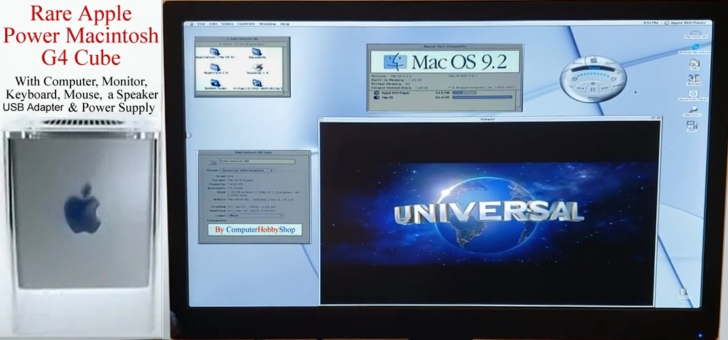This screenshot has width=728, height=340.
Task: Open the SoundJam application icon
Action: pos(257,67)
